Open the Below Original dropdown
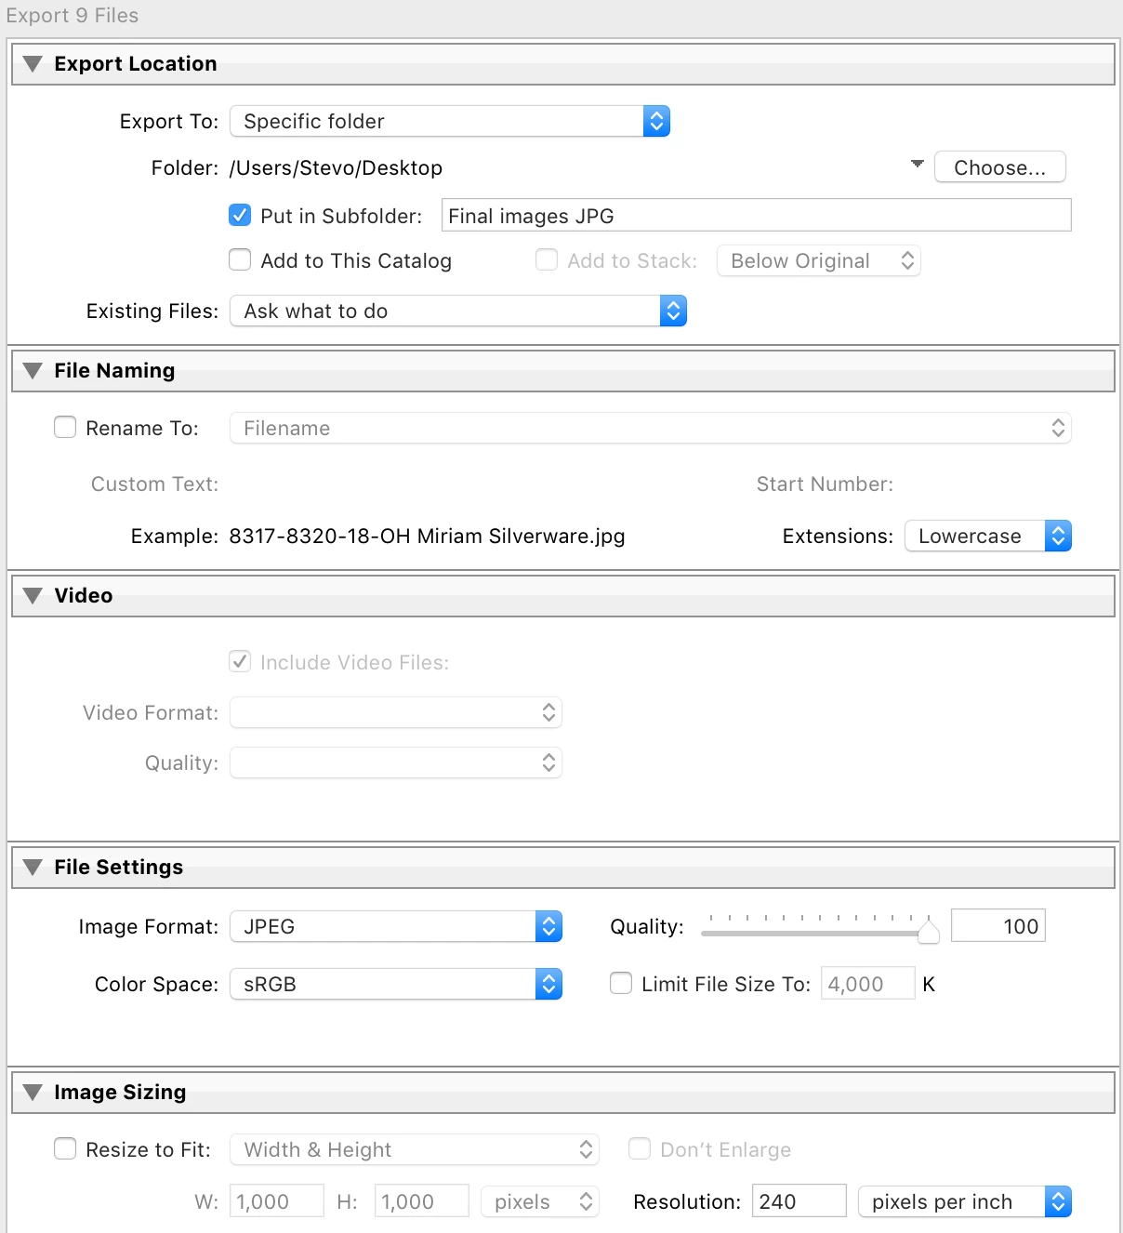Image resolution: width=1123 pixels, height=1233 pixels. (x=819, y=261)
